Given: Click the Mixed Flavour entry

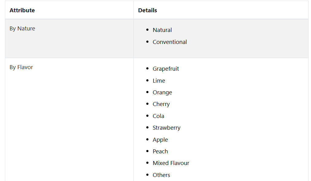Looking at the screenshot, I should (171, 163).
